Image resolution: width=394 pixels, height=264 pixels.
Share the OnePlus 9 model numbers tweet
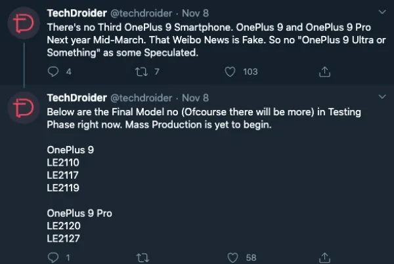click(323, 257)
